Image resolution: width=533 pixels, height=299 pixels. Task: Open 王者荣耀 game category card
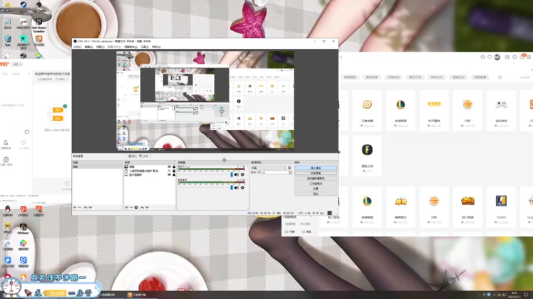tap(367, 110)
